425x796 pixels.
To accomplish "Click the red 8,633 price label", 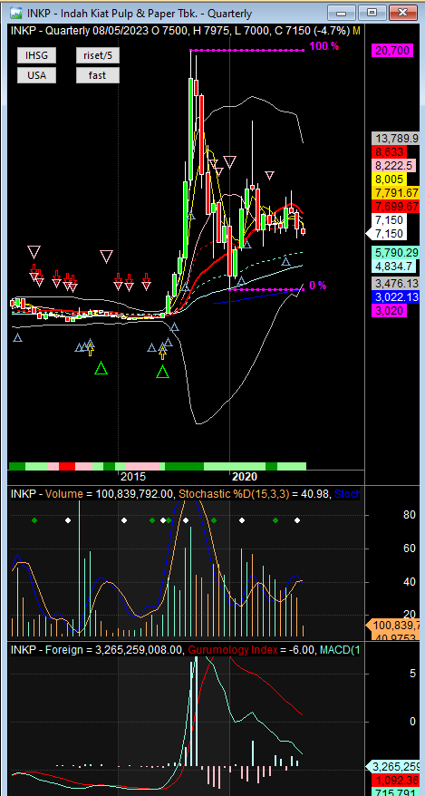I will click(390, 151).
